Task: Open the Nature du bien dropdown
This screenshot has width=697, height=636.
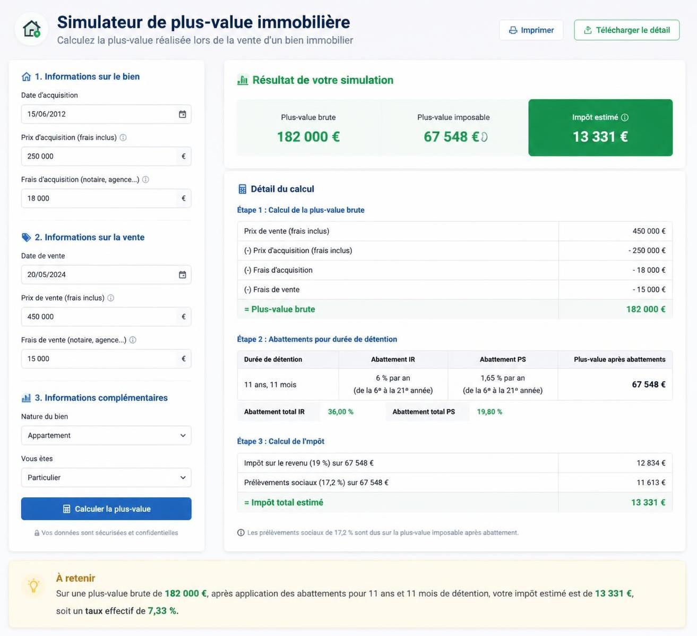Action: click(106, 435)
